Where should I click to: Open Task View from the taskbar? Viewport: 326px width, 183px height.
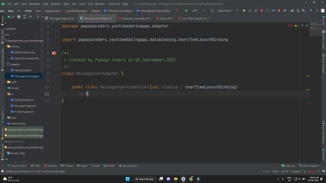coord(161,179)
